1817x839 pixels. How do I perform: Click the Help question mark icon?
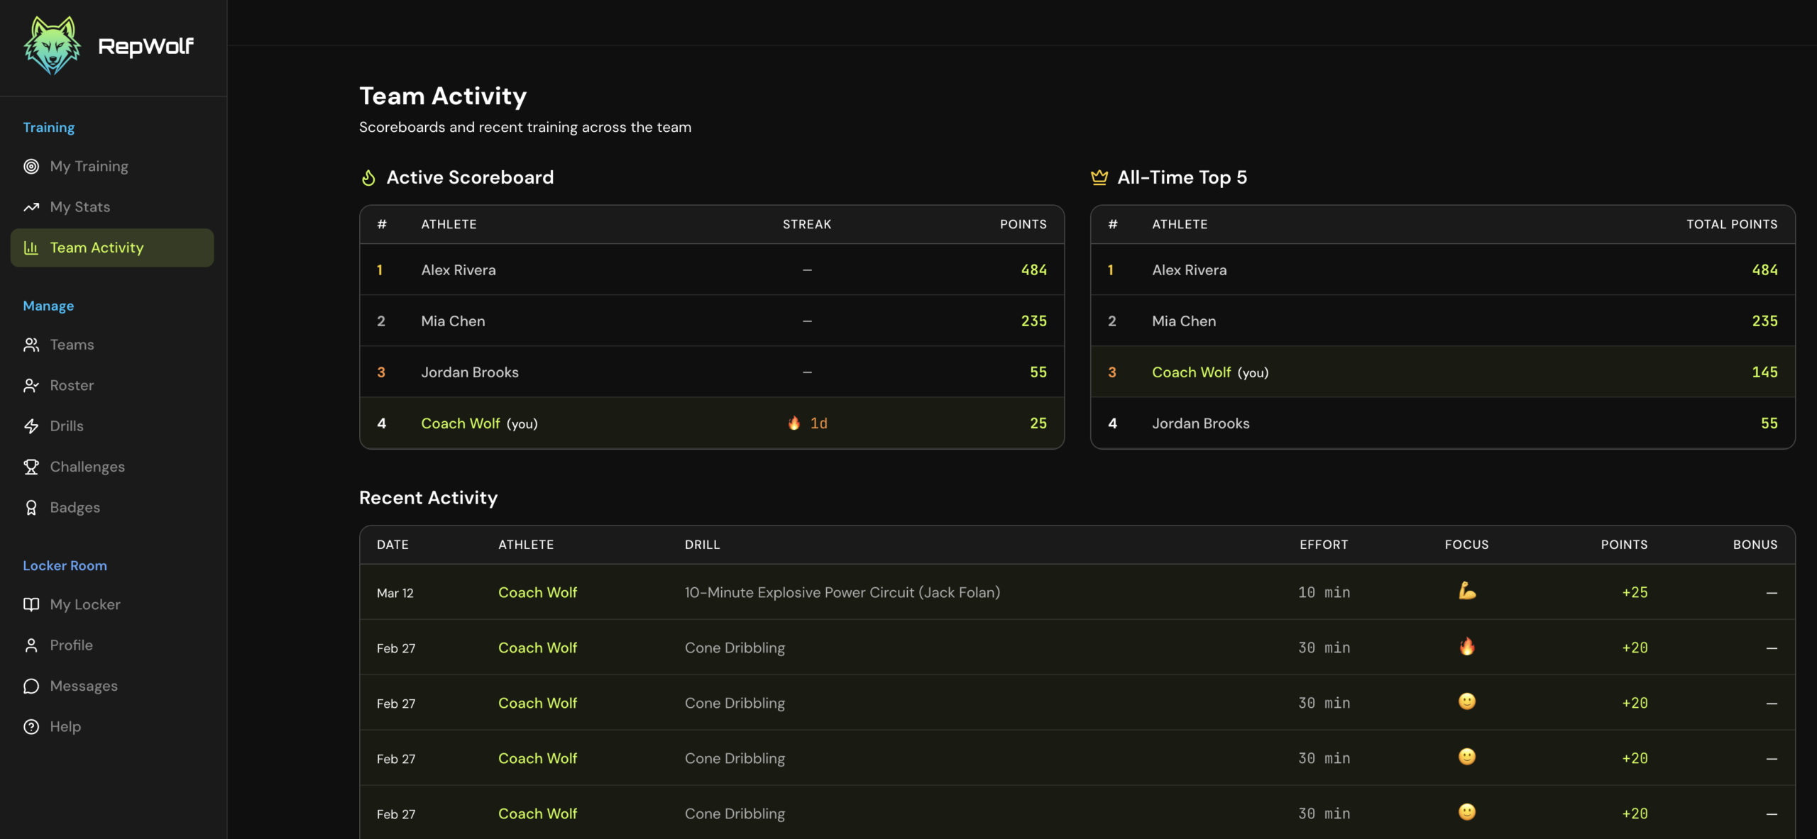31,727
